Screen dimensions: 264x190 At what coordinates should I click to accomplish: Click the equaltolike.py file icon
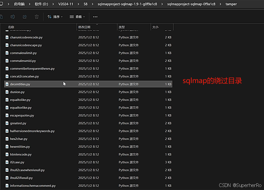pyautogui.click(x=7, y=100)
